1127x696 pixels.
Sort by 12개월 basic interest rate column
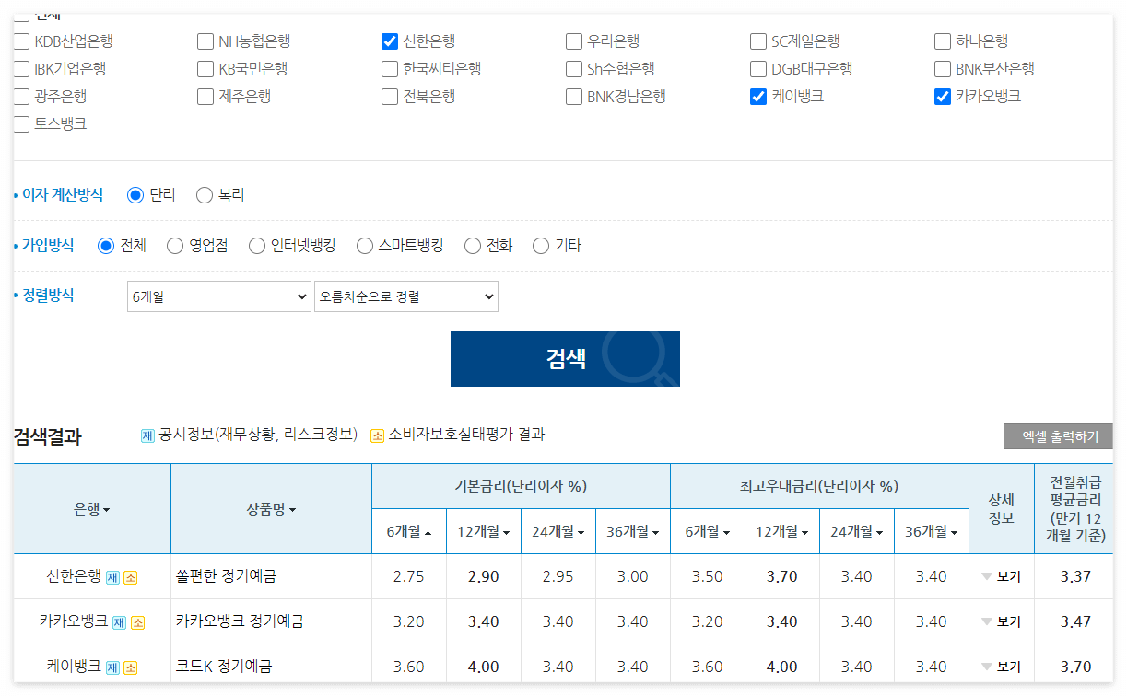click(x=484, y=532)
